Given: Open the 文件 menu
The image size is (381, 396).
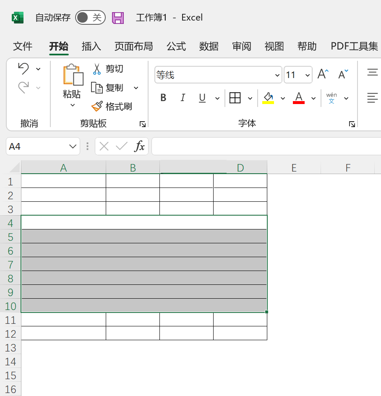Looking at the screenshot, I should coord(23,46).
